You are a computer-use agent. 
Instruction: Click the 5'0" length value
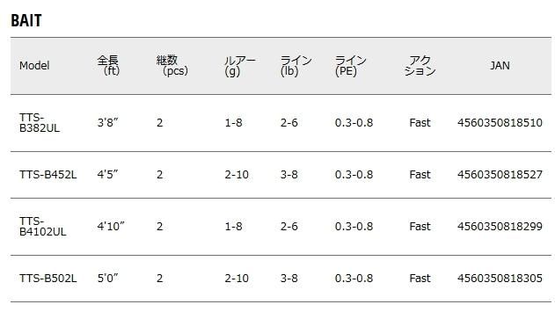tap(107, 279)
